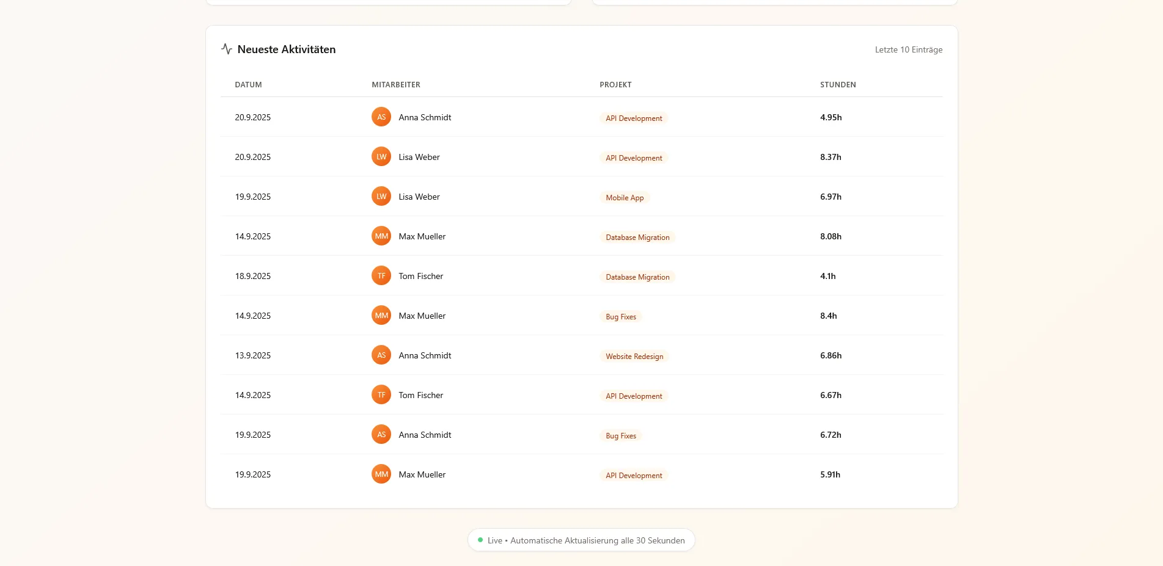Click the Database Migration tag in the 8.08h row
The height and width of the screenshot is (566, 1163).
(637, 237)
